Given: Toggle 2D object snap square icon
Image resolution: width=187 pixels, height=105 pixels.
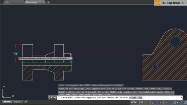Looking at the screenshot, I should coord(174,102).
